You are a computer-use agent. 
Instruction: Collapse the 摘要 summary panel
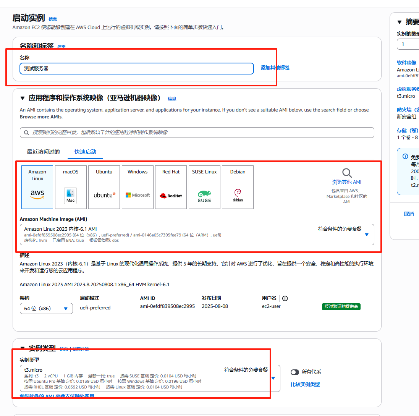pyautogui.click(x=400, y=22)
